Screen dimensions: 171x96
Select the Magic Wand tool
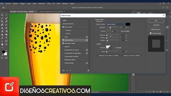pos(6,18)
